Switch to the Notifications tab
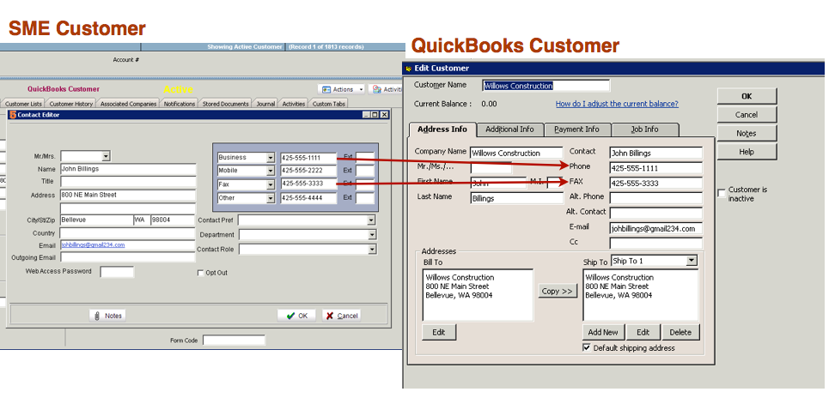Viewport: 835px width, 410px height. (x=180, y=104)
